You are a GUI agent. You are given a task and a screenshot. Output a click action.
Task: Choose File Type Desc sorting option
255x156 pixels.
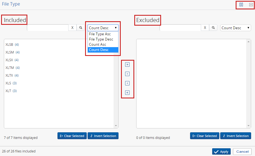coord(103,39)
